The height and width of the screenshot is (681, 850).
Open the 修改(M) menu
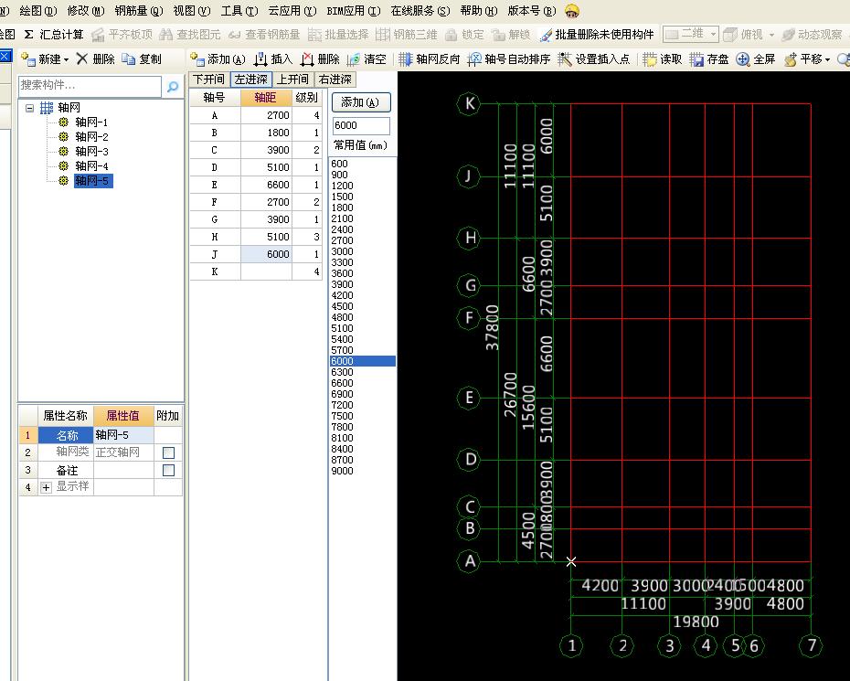pos(86,11)
